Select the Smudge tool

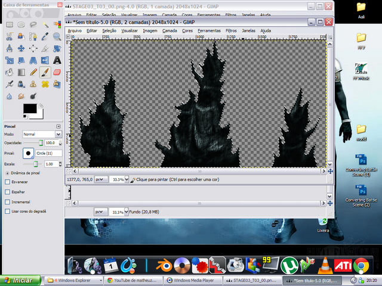coord(21,97)
